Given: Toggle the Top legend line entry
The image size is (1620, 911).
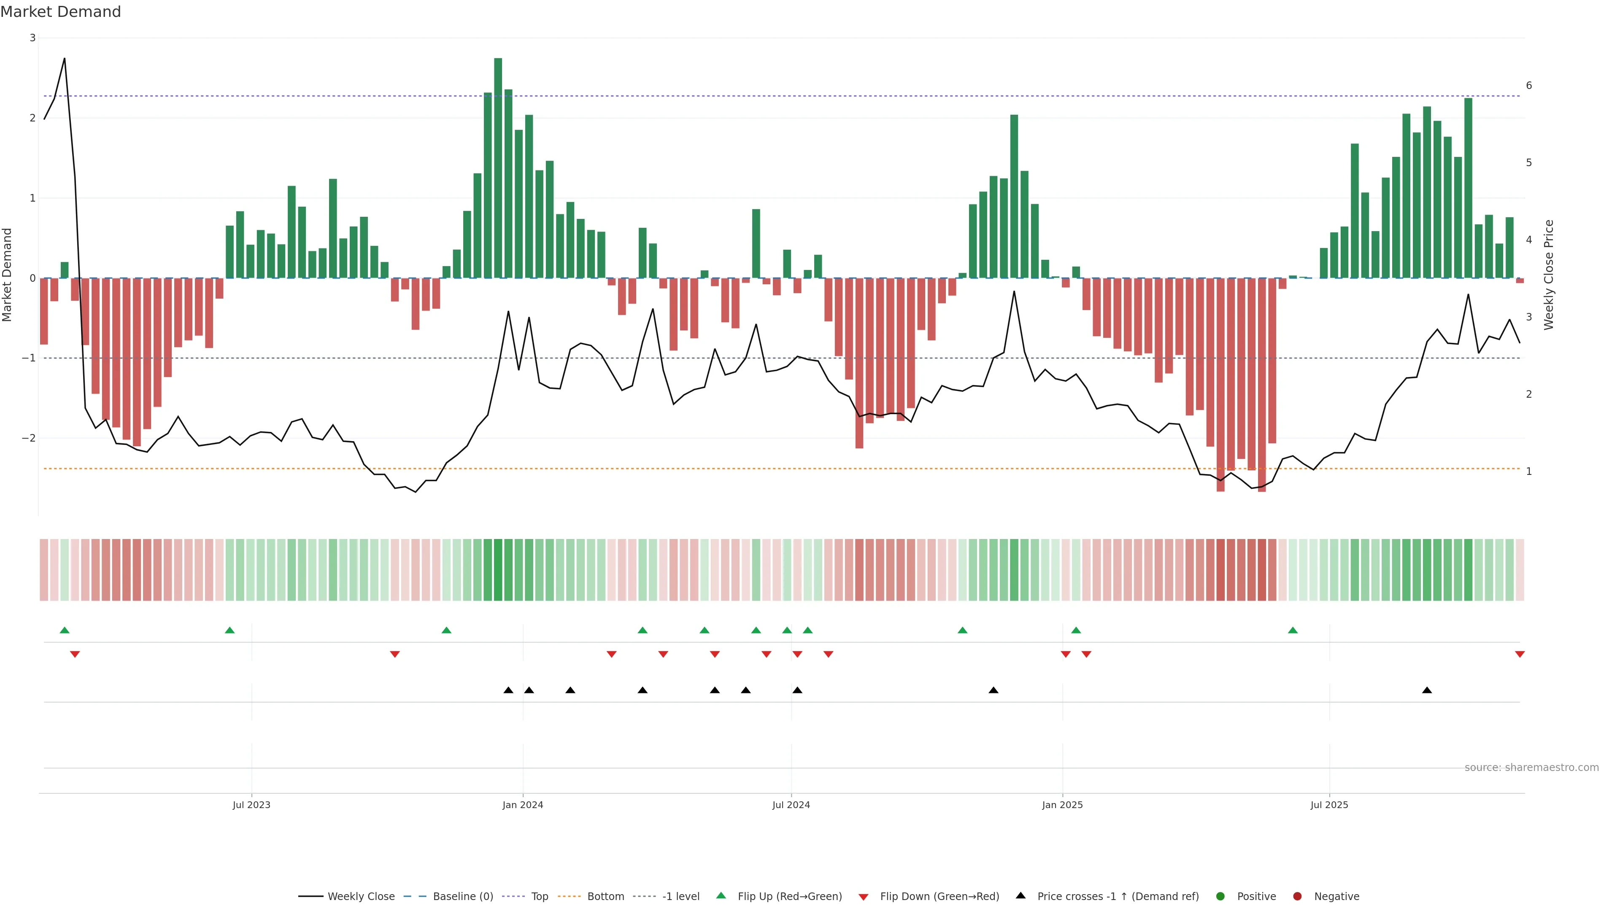Looking at the screenshot, I should tap(539, 897).
